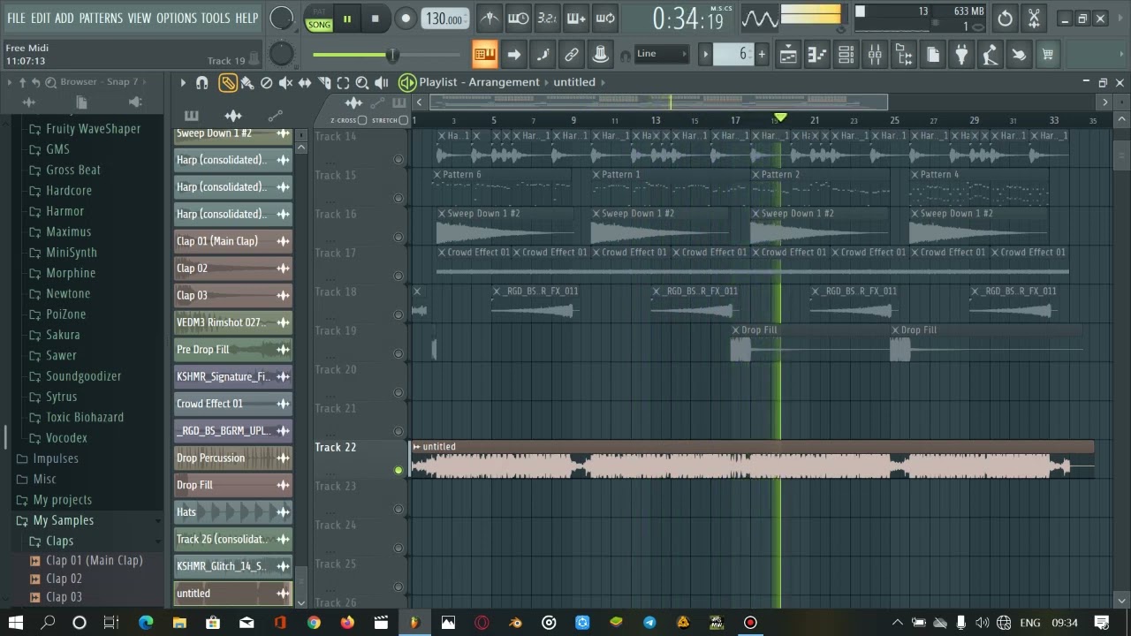Click the loop recording icon
Screen dimensions: 1131x636
[x=605, y=18]
